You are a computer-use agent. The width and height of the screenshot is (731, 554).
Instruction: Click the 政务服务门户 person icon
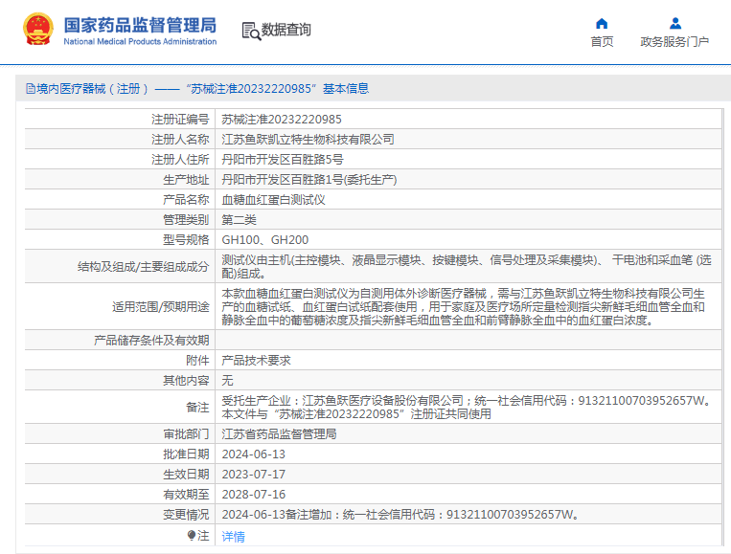tap(674, 23)
